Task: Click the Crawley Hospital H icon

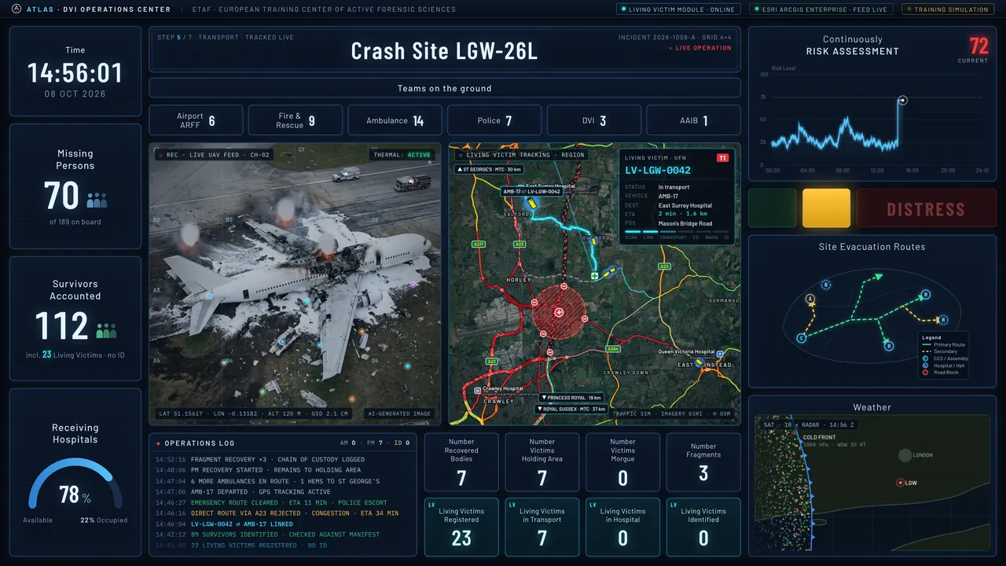Action: tap(476, 390)
